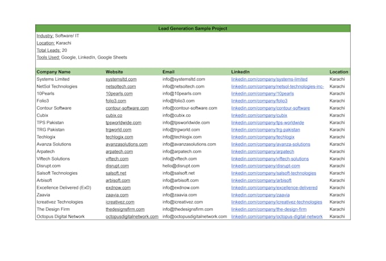
Task: Open octopus-digital-network LinkedIn company link
Action: (x=276, y=217)
